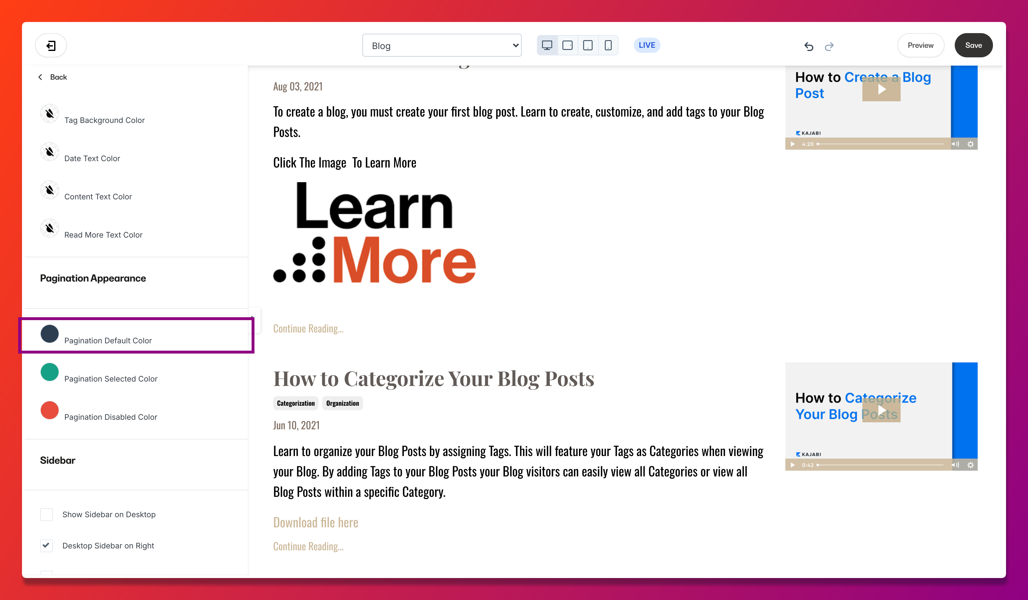Uncheck Desktop Sidebar on Right
Viewport: 1028px width, 600px height.
pos(46,545)
